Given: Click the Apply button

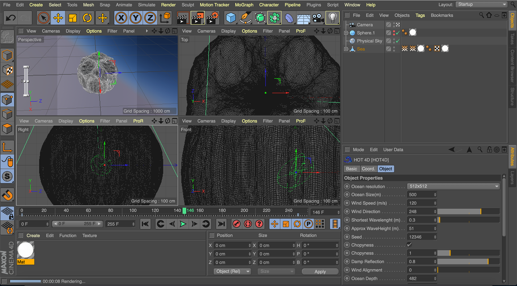Looking at the screenshot, I should [320, 271].
